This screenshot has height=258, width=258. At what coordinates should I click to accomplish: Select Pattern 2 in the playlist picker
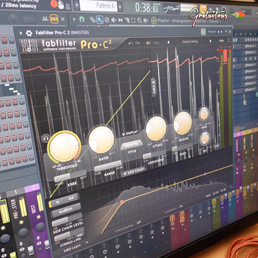pos(250,46)
